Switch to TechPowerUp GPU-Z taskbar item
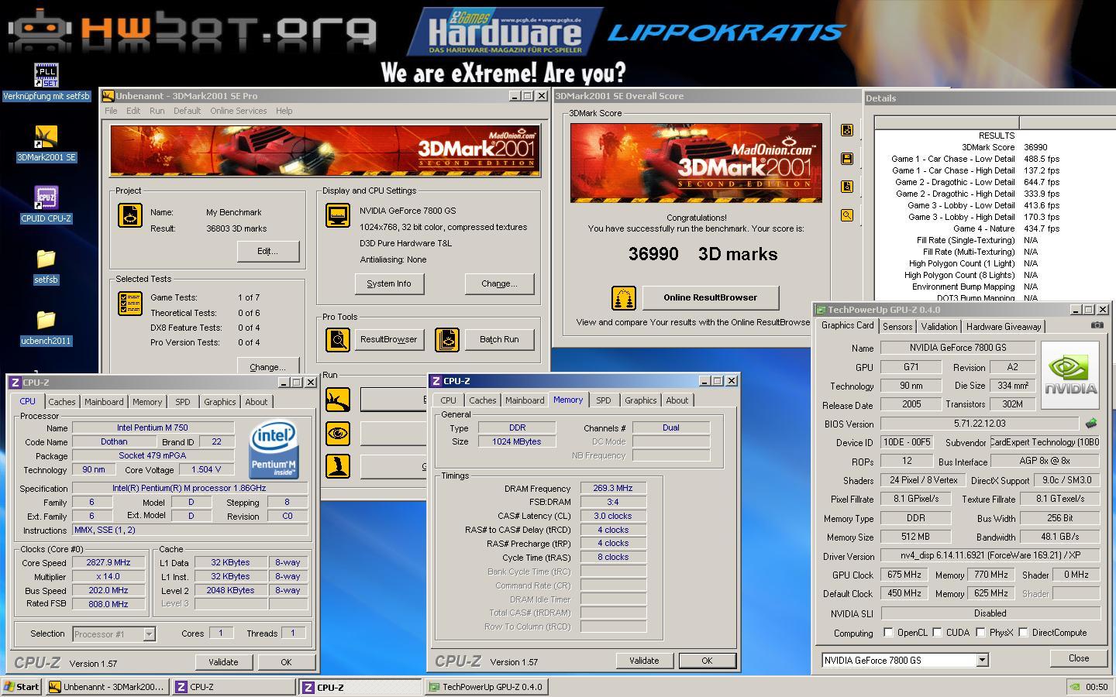The width and height of the screenshot is (1116, 697). 487,687
